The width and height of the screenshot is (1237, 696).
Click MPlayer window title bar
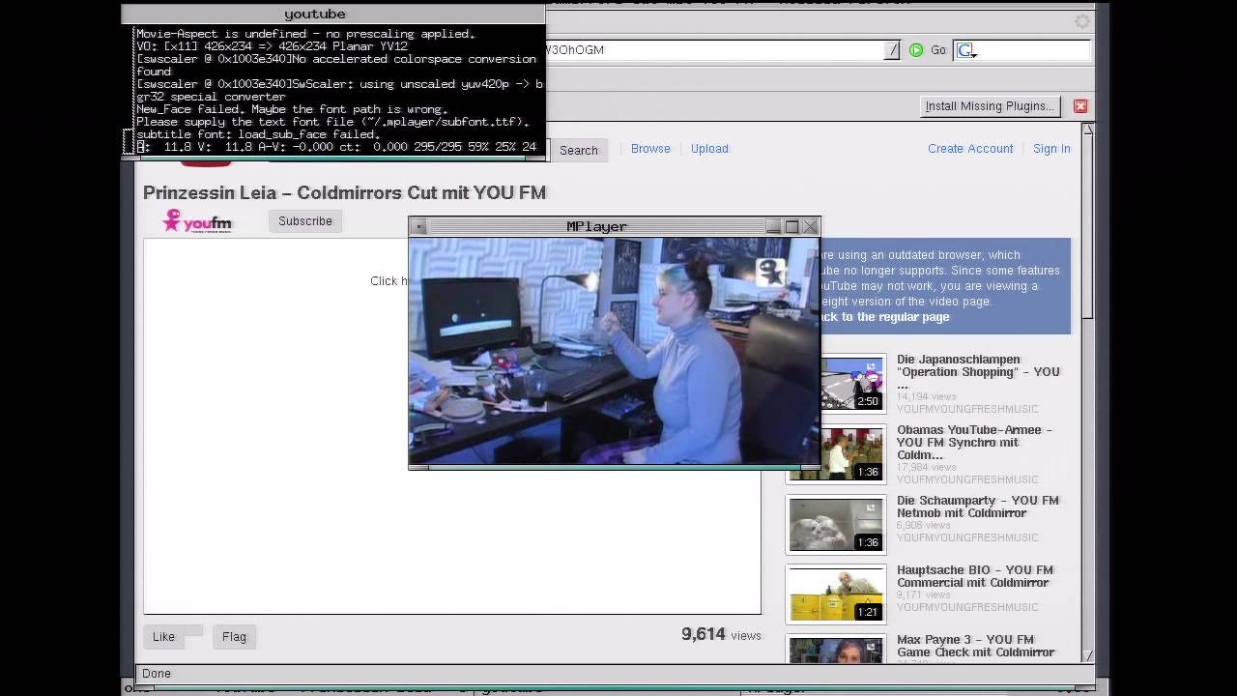coord(596,226)
